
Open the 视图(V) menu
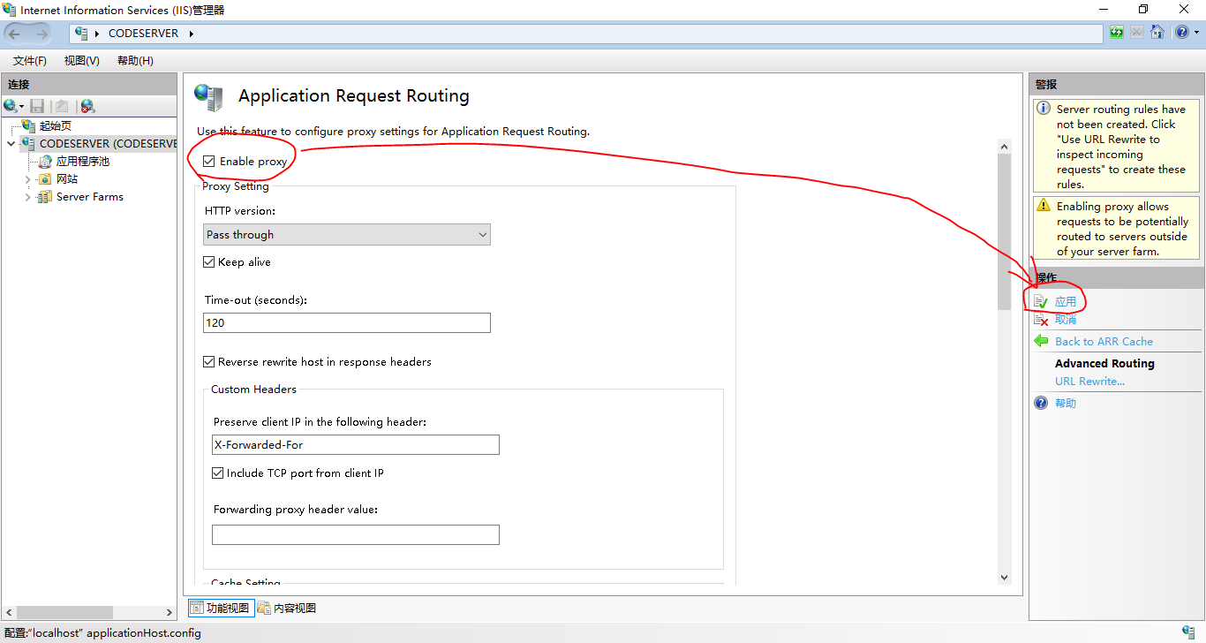pyautogui.click(x=81, y=61)
